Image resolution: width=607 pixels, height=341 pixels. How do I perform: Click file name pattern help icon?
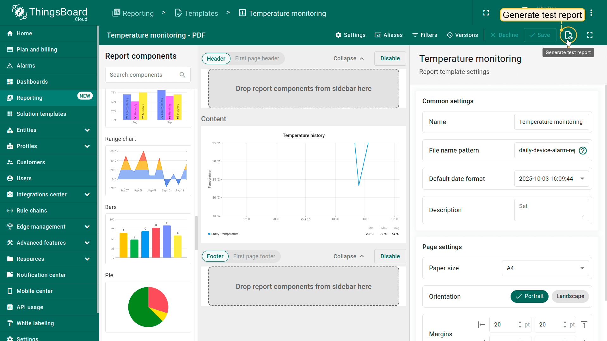coord(583,151)
